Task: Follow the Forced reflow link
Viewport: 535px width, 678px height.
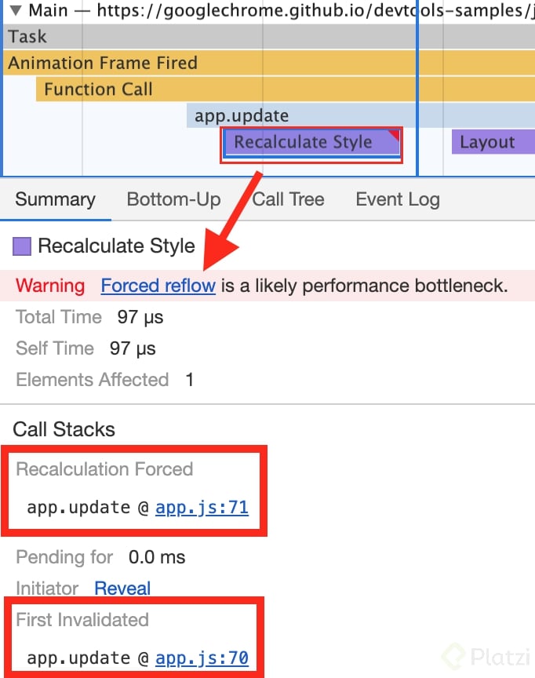Action: [x=158, y=286]
